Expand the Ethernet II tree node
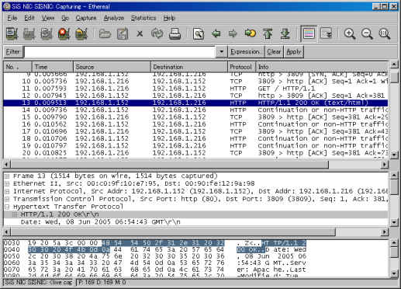 point(7,184)
